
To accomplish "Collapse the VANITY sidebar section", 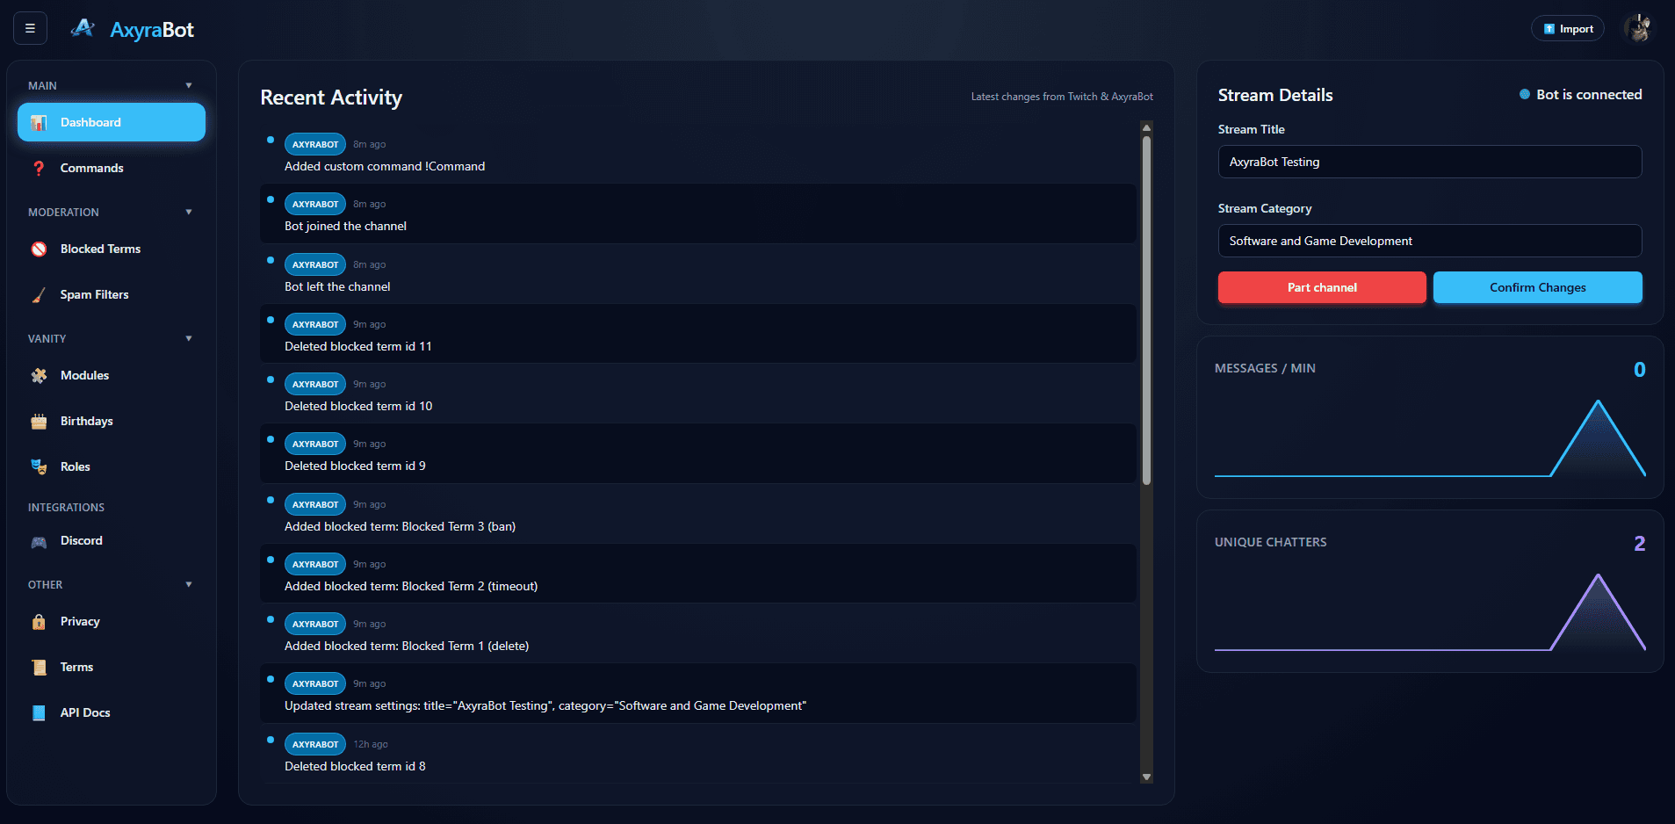I will pos(189,338).
